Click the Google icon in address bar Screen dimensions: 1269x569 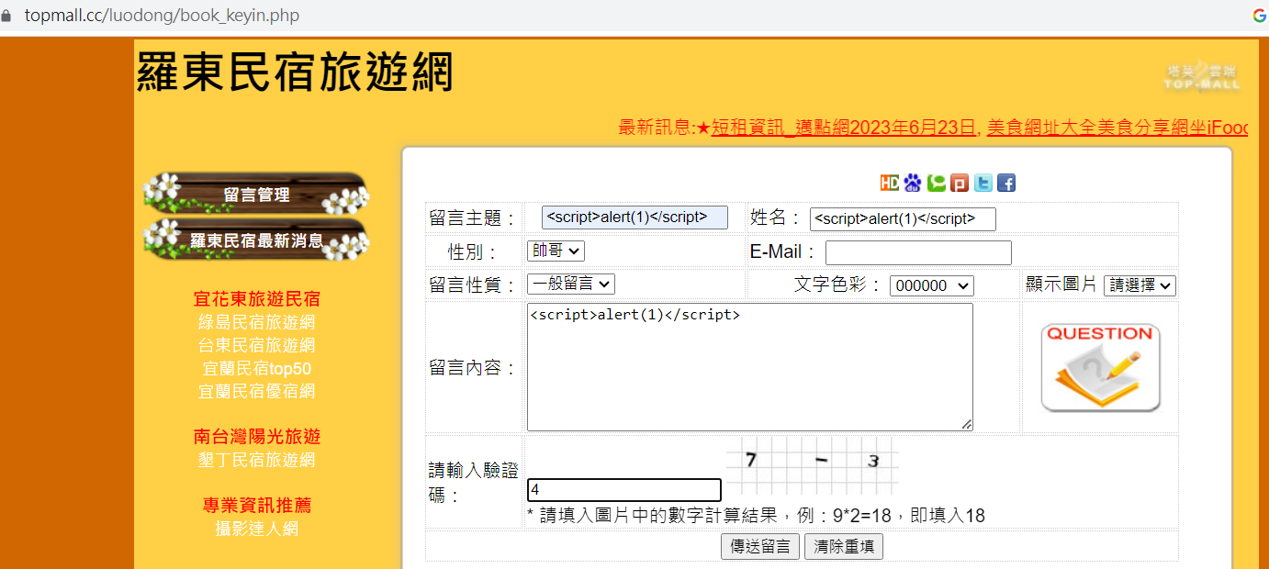tap(1259, 16)
